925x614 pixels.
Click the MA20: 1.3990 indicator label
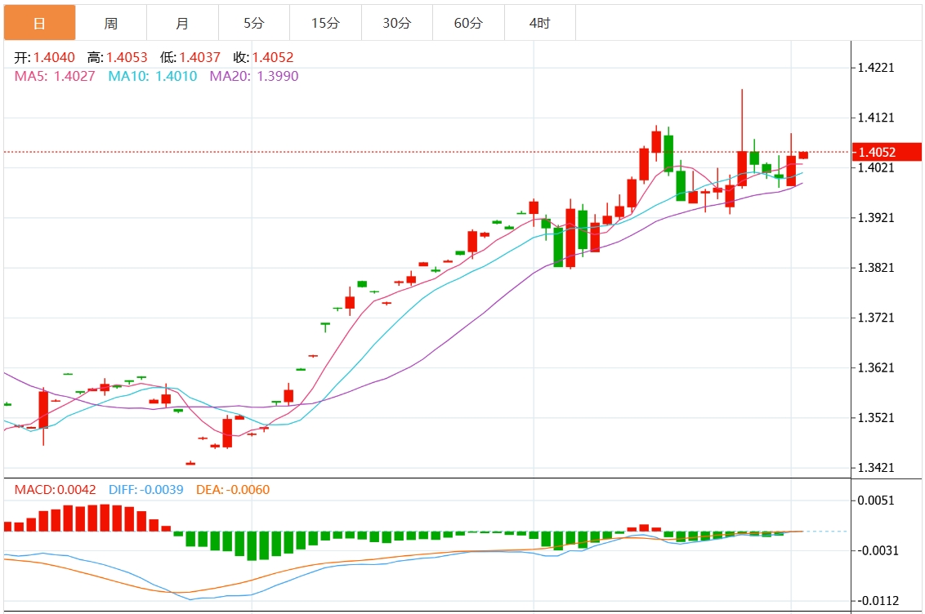click(x=254, y=76)
